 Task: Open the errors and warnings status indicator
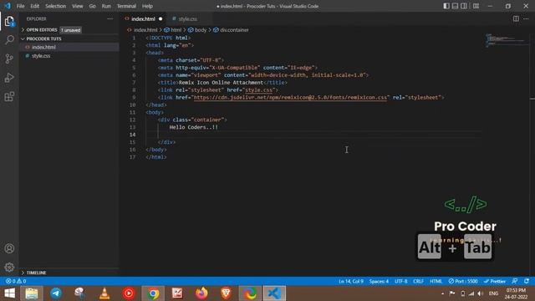coord(16,281)
